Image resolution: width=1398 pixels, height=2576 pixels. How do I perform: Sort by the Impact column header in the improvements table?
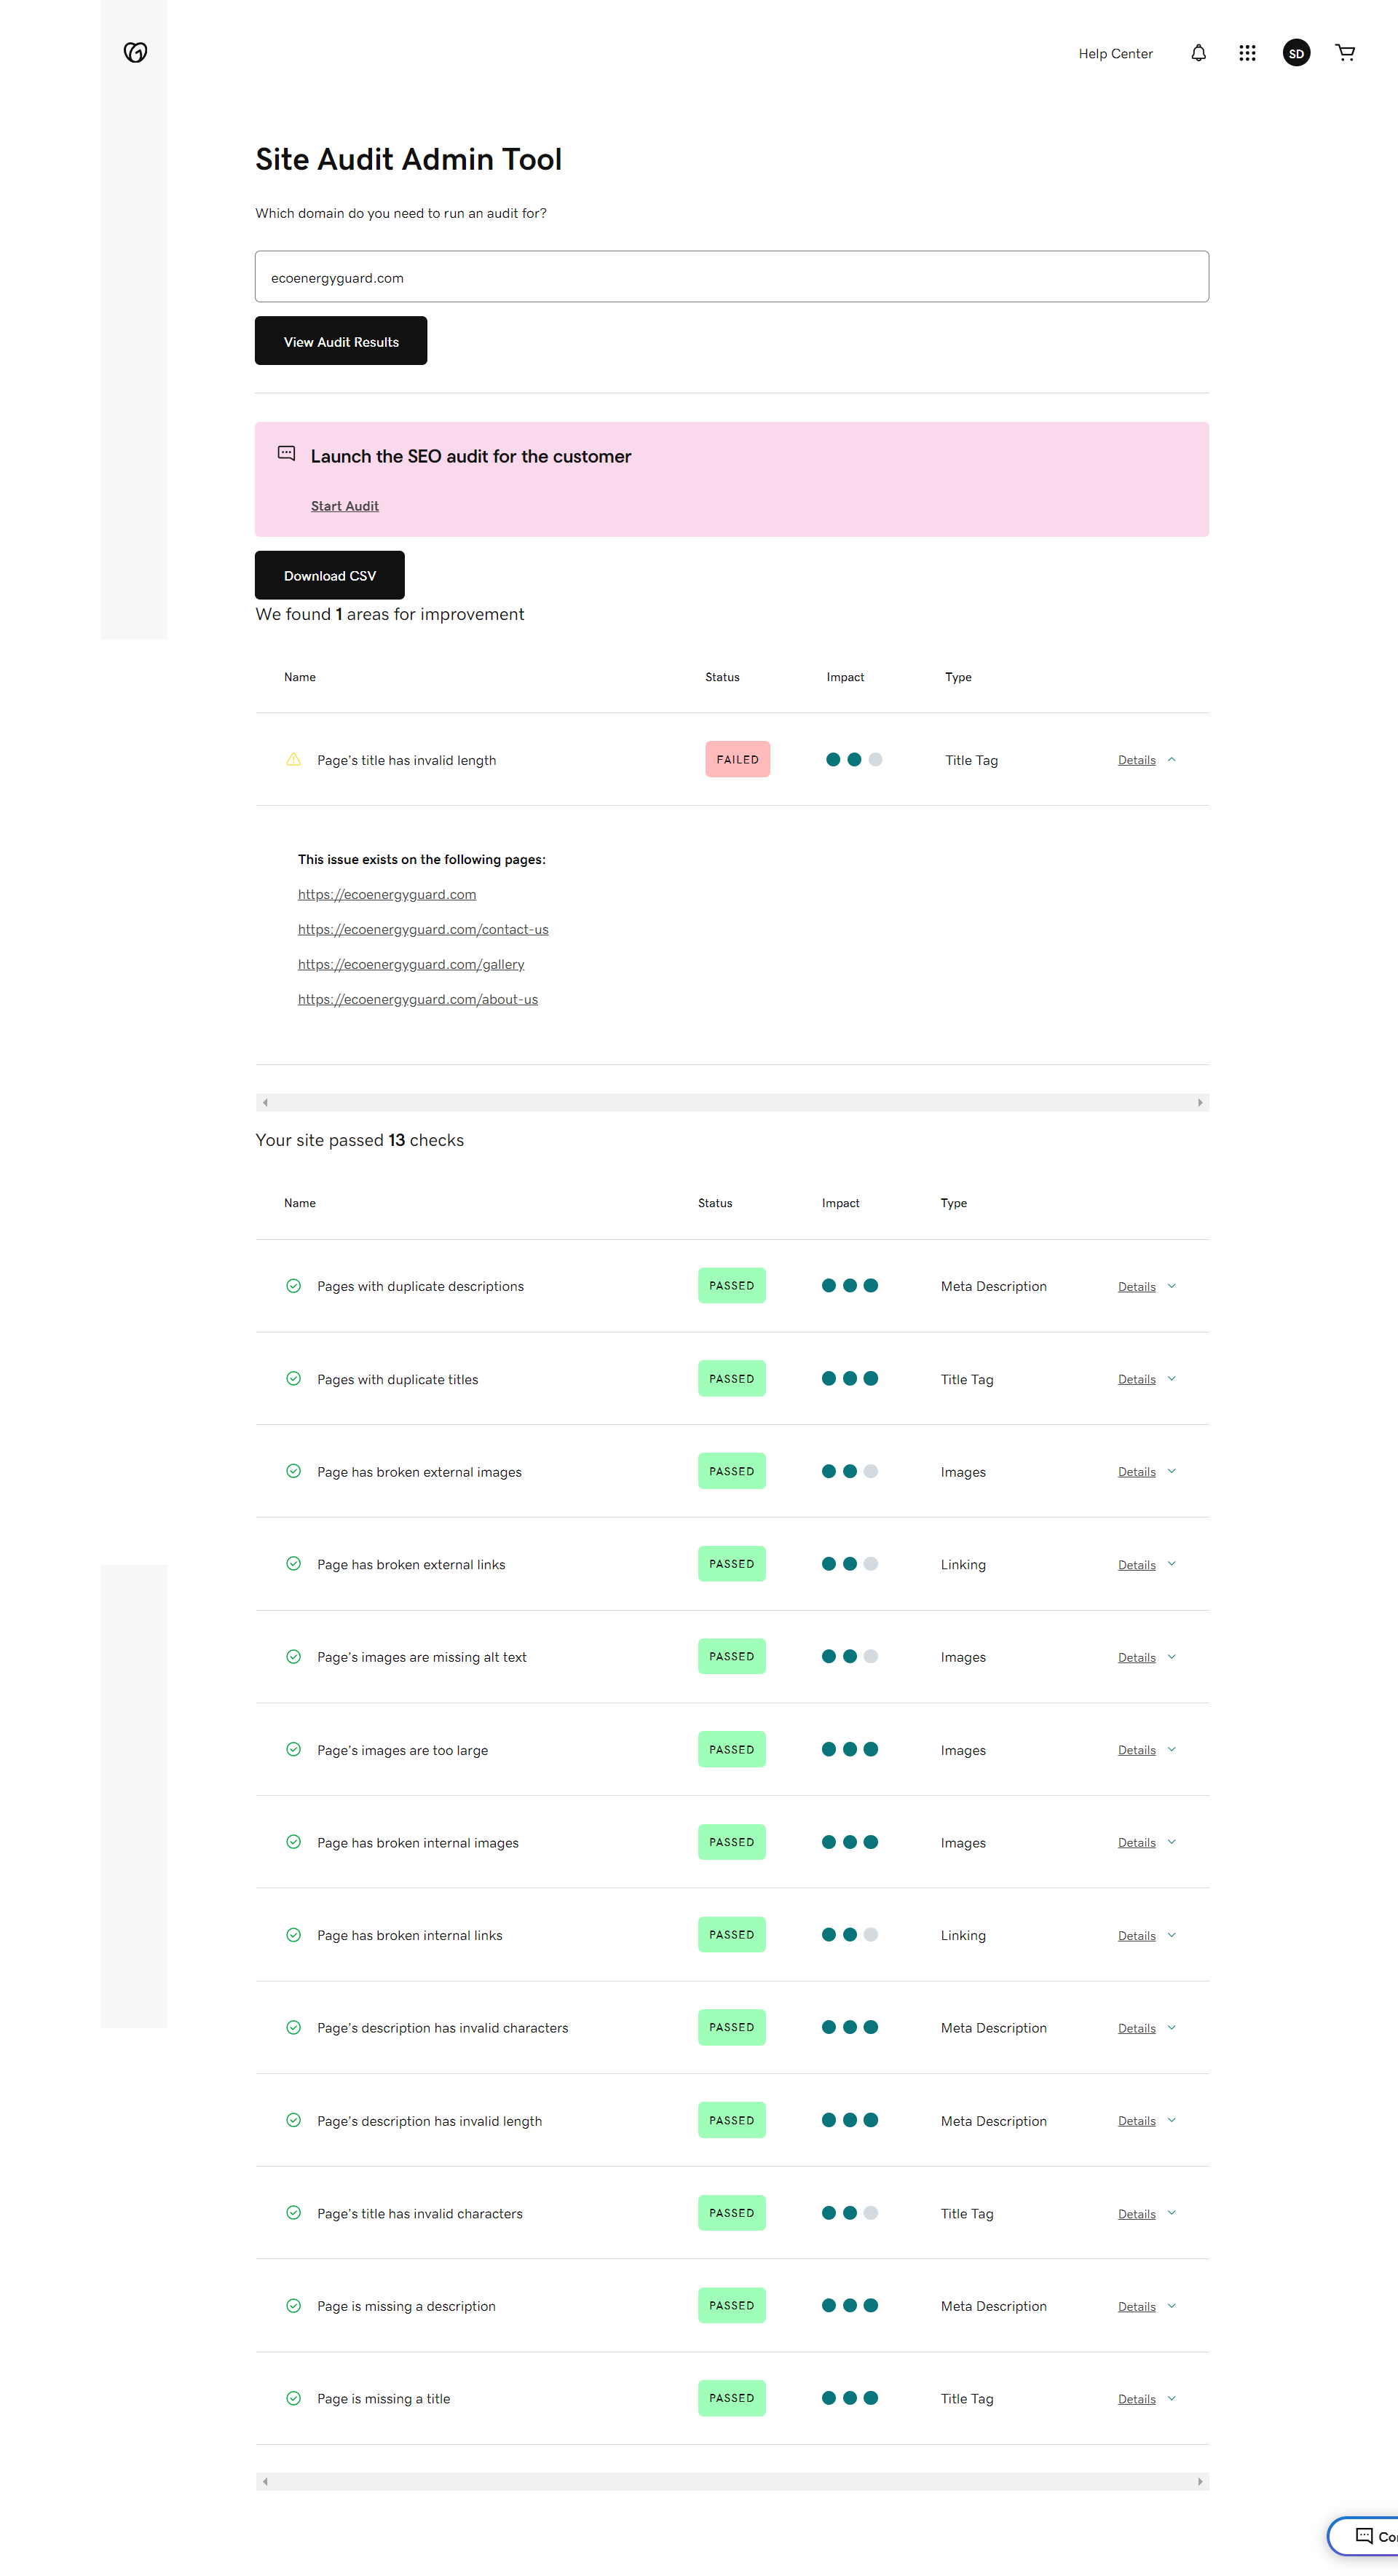[845, 677]
